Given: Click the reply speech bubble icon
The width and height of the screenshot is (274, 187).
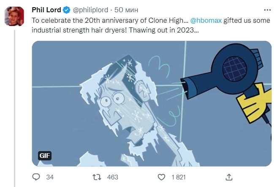Looking at the screenshot, I should coord(37,177).
